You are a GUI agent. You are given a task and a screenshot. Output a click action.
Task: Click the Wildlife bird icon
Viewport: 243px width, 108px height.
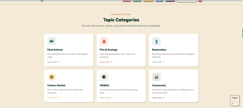(104, 77)
